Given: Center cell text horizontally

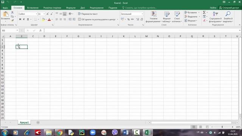Looking at the screenshot, I should click(x=60, y=19).
